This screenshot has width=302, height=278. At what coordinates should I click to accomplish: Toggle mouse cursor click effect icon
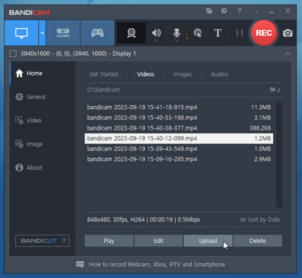point(198,33)
